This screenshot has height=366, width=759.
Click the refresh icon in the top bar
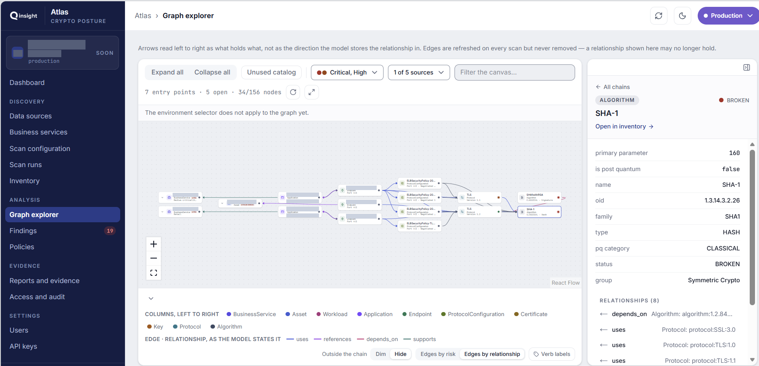(659, 16)
